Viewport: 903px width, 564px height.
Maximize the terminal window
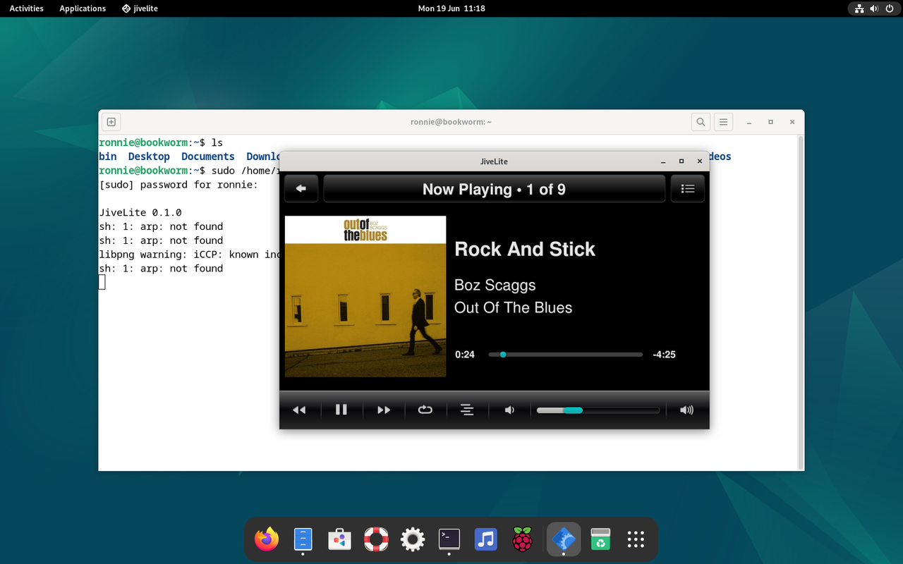point(770,122)
